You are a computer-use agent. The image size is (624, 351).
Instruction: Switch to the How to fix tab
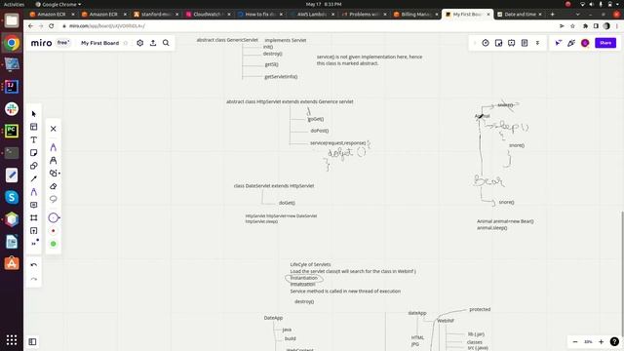[259, 15]
